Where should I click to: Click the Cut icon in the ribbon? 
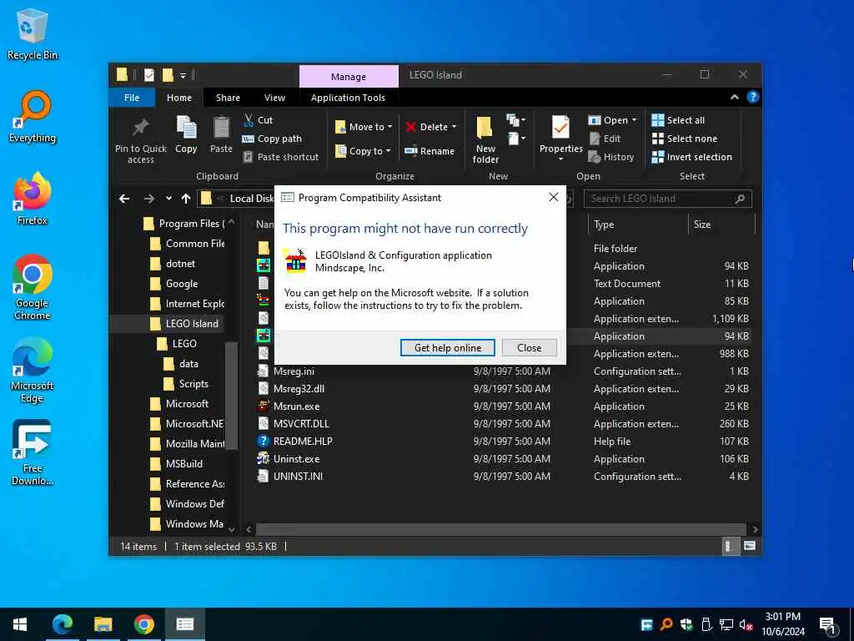click(x=258, y=120)
